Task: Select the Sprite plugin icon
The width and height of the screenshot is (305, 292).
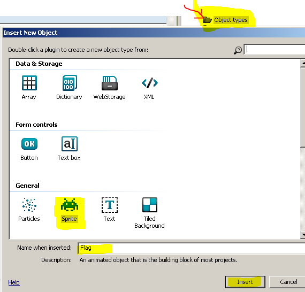Action: 70,205
